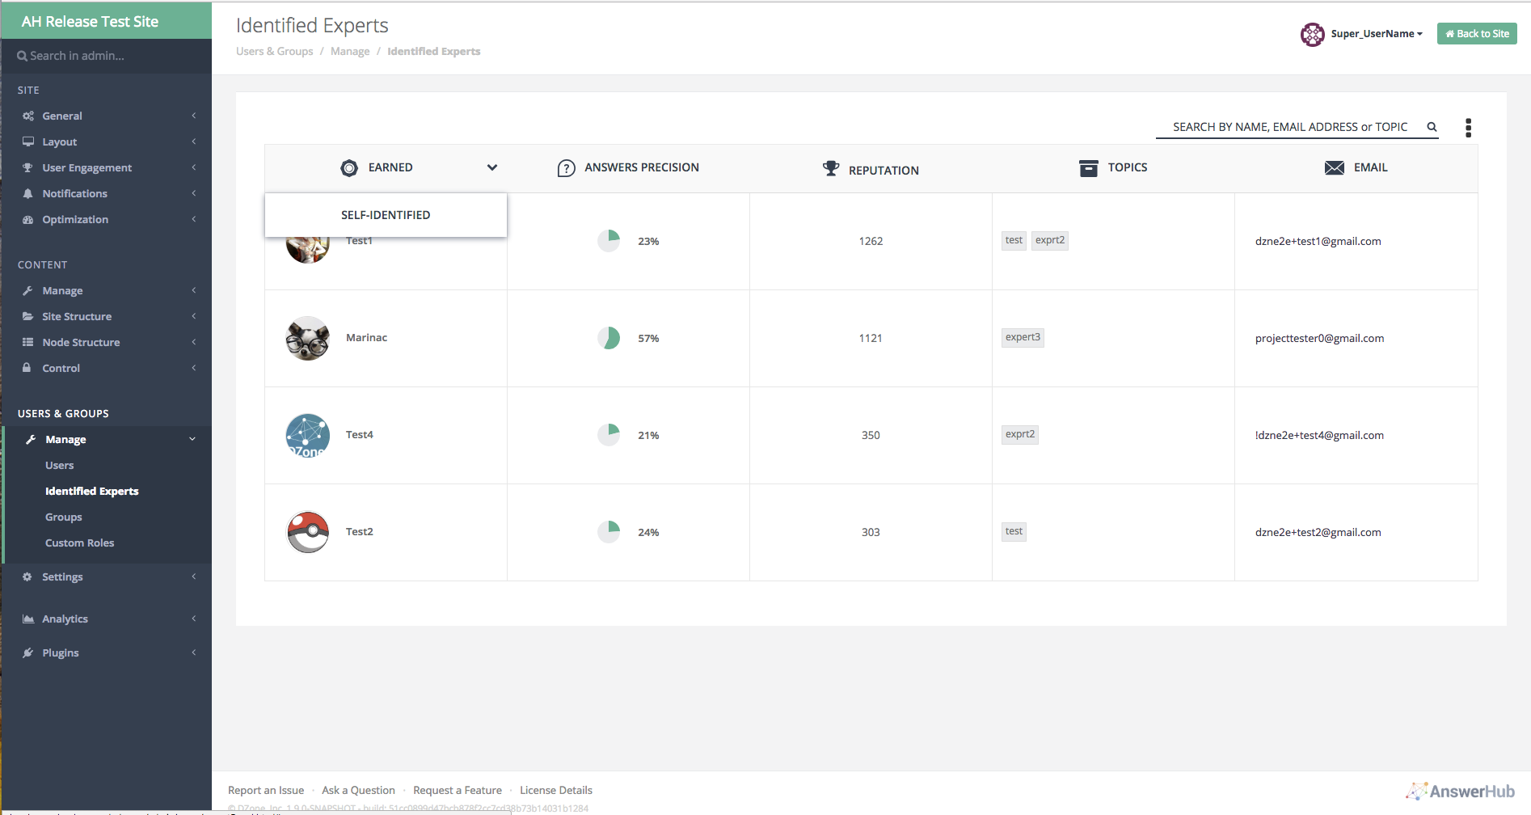
Task: Click the Back to Site button
Action: click(x=1477, y=33)
